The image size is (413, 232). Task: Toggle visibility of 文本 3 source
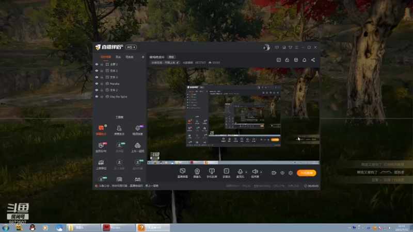97,77
